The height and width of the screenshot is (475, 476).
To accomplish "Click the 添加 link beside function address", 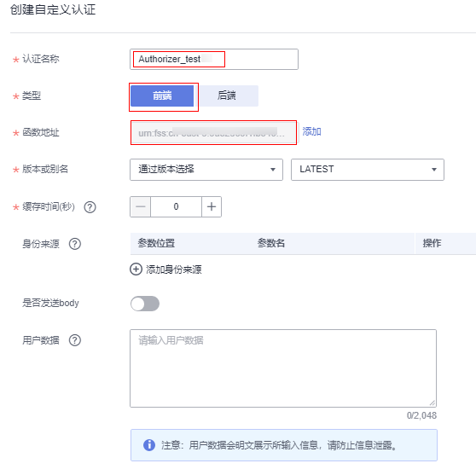I will [311, 131].
